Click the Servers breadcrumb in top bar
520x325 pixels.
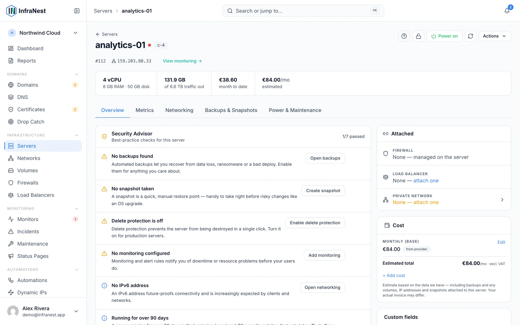coord(103,11)
